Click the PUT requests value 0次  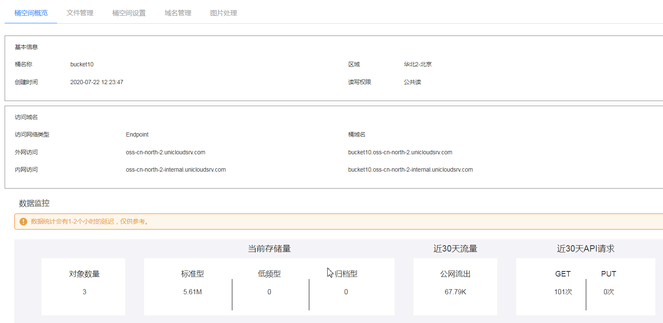point(609,292)
